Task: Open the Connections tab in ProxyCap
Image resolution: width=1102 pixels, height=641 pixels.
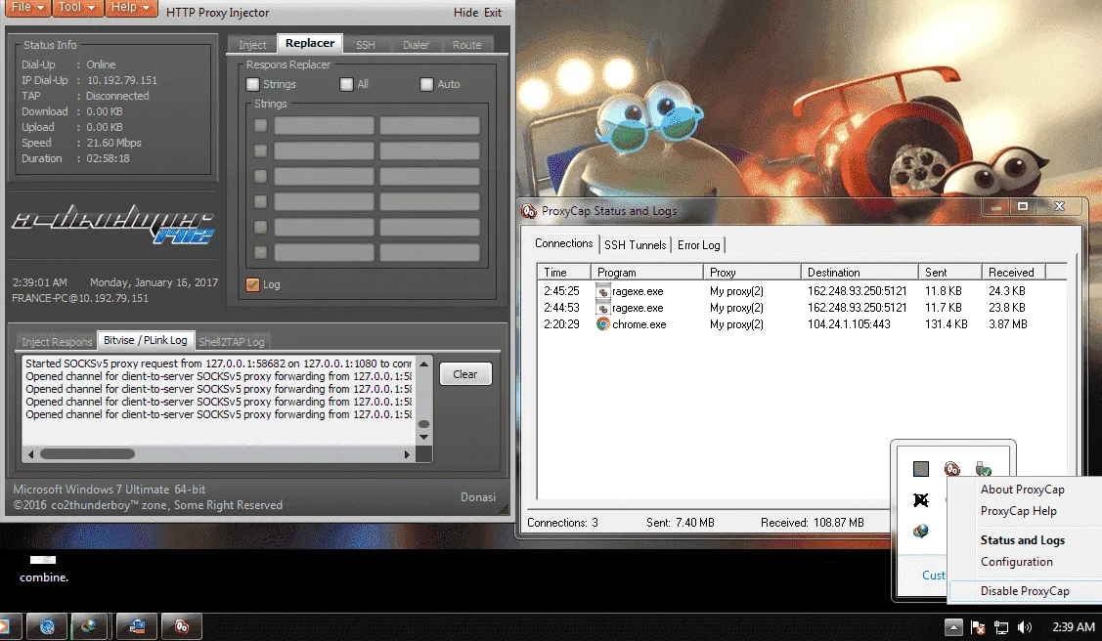Action: point(563,243)
